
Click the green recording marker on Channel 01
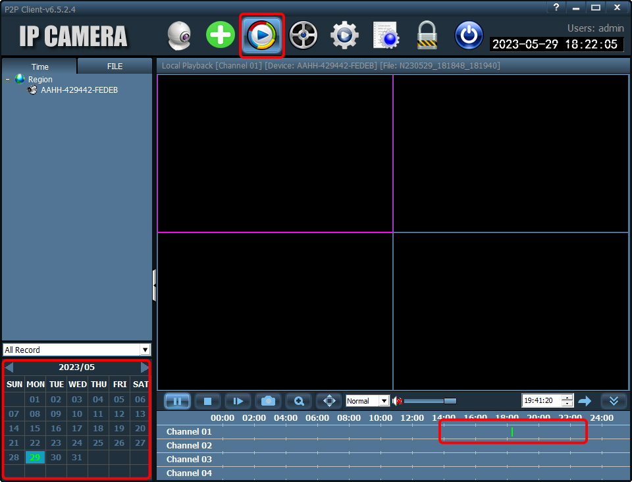(512, 432)
